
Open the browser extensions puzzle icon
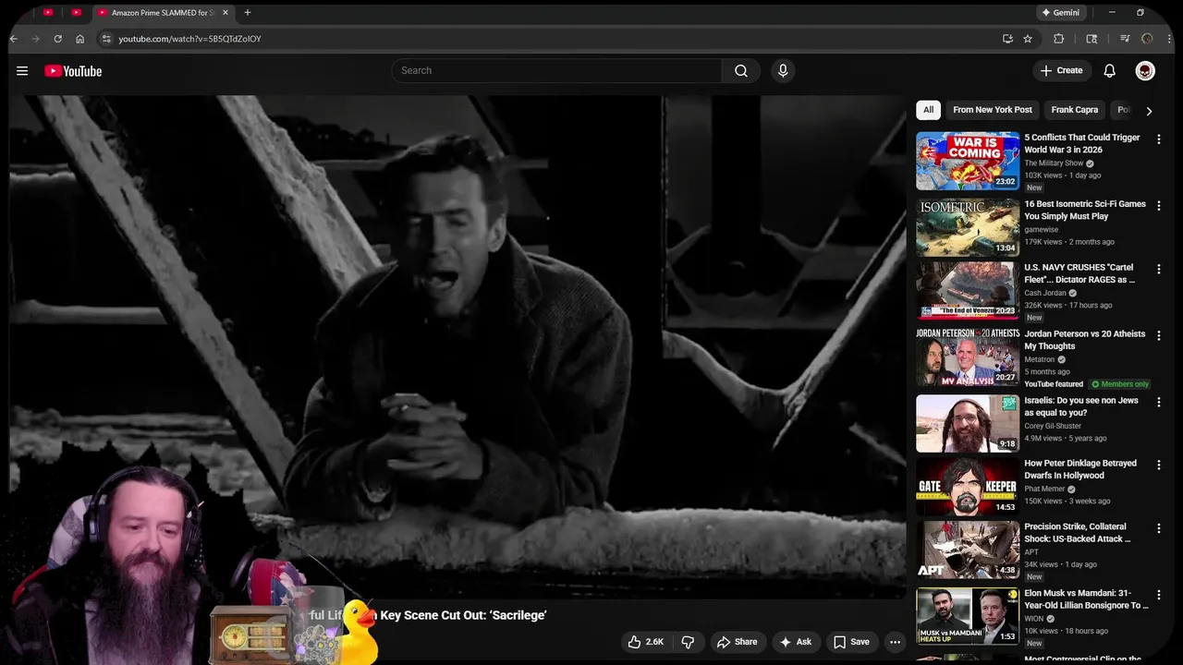(x=1059, y=39)
